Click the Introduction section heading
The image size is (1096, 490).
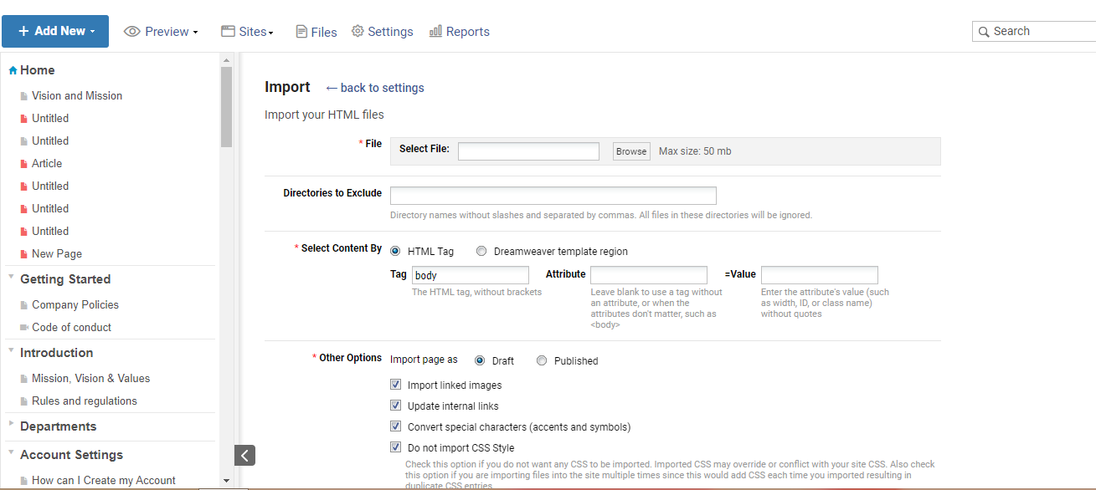[57, 353]
